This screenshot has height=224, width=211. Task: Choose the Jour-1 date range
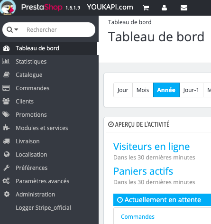tap(191, 90)
